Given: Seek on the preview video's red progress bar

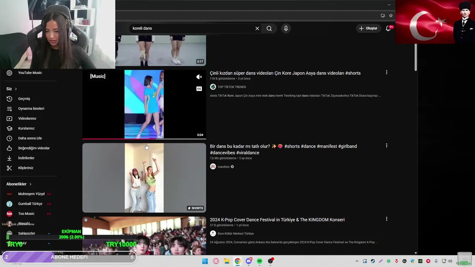Looking at the screenshot, I should [x=144, y=139].
